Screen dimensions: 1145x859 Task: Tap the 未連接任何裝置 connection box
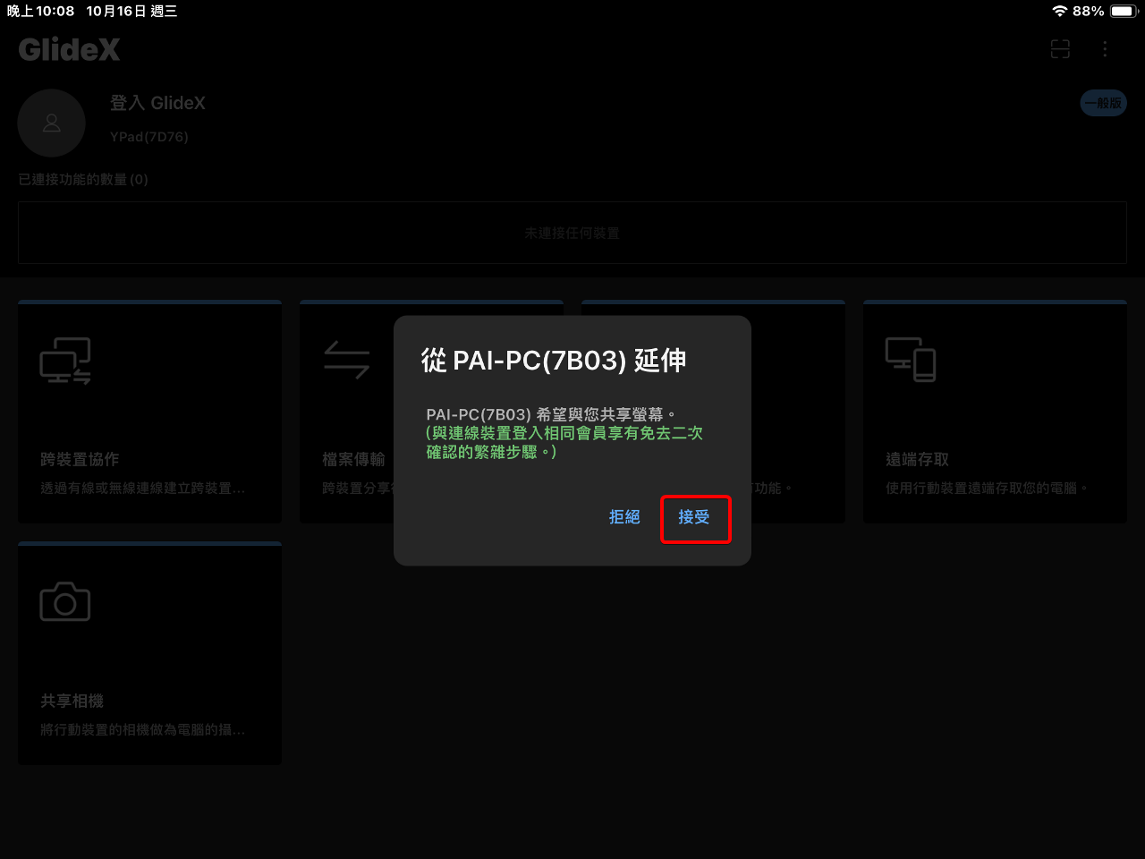[x=572, y=233]
